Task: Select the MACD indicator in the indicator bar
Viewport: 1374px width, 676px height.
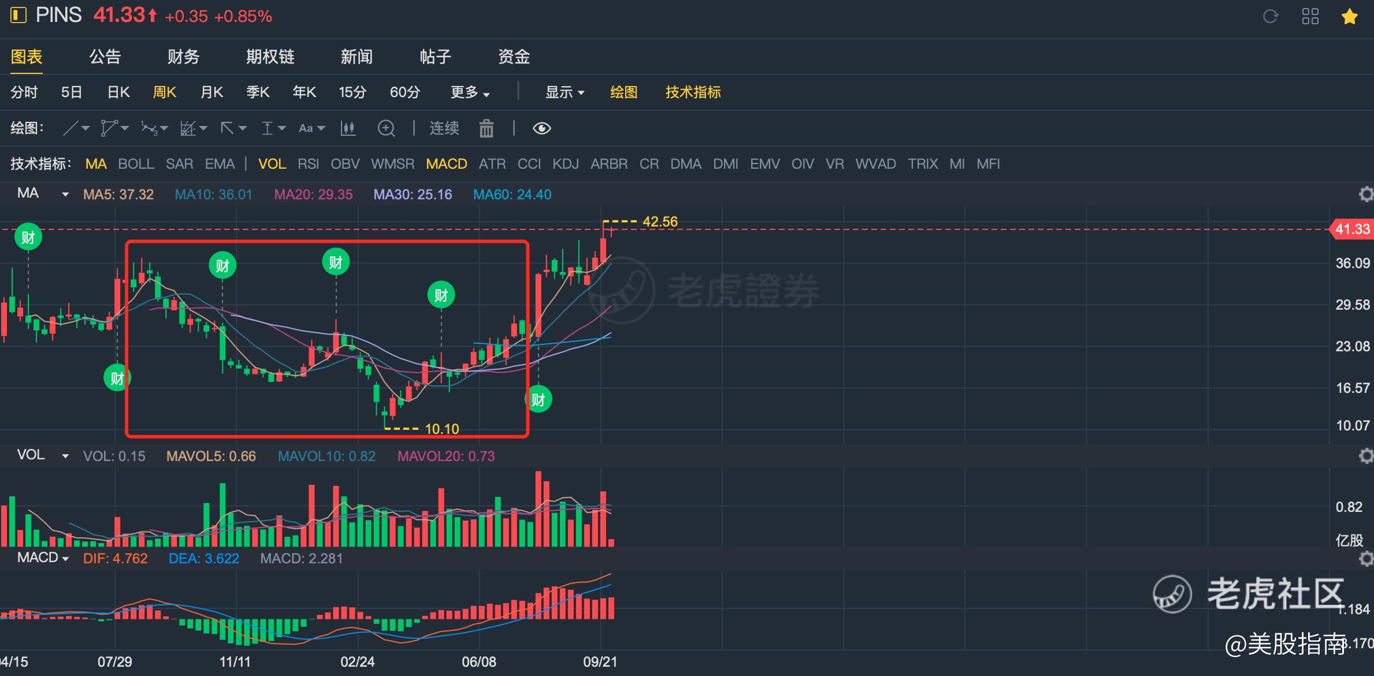Action: pos(446,164)
